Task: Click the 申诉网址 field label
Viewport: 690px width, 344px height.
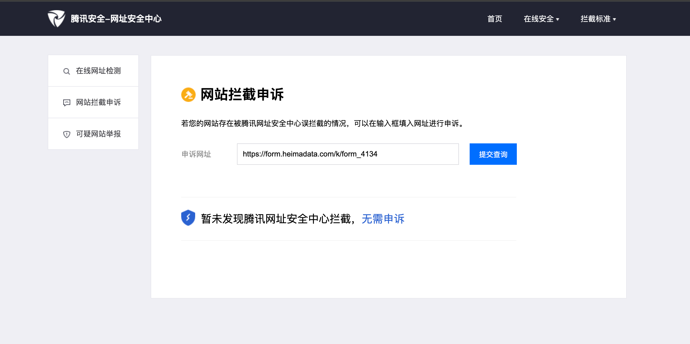Action: coord(196,154)
